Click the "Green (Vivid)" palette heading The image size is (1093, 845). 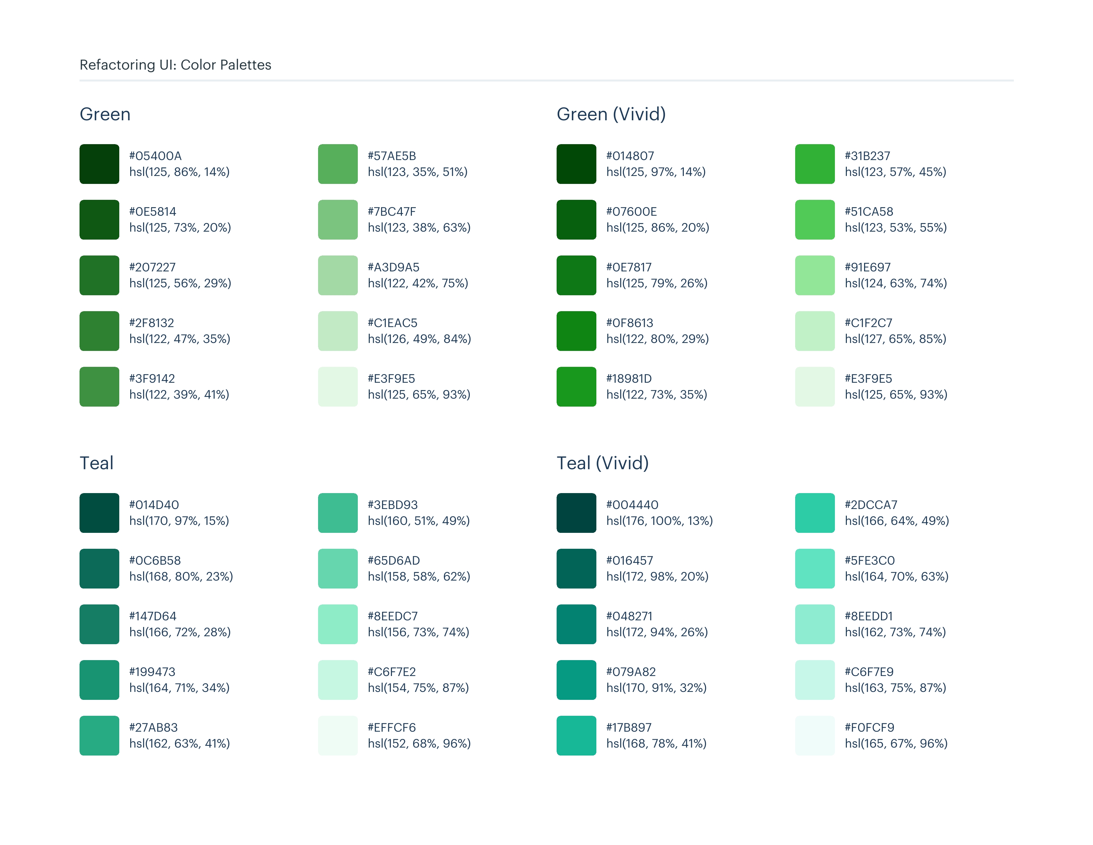pyautogui.click(x=611, y=114)
